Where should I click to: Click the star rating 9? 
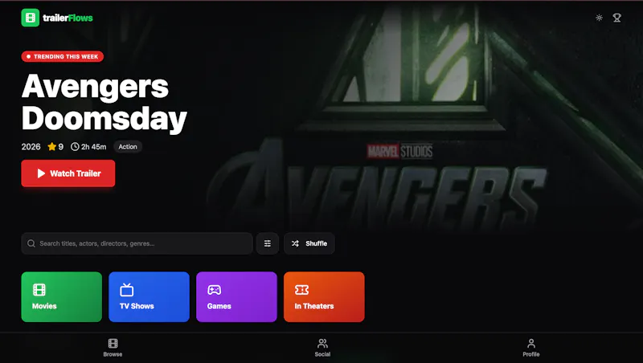[55, 147]
